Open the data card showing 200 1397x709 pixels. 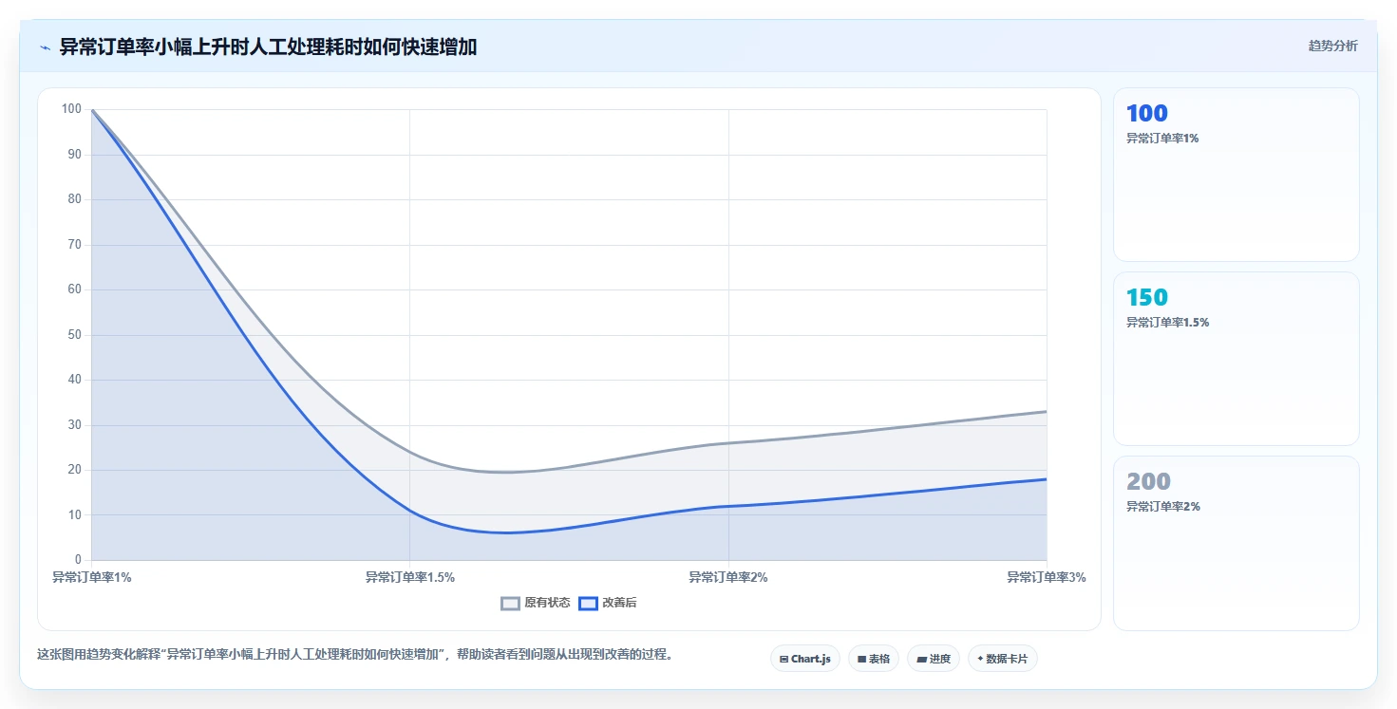1237,543
